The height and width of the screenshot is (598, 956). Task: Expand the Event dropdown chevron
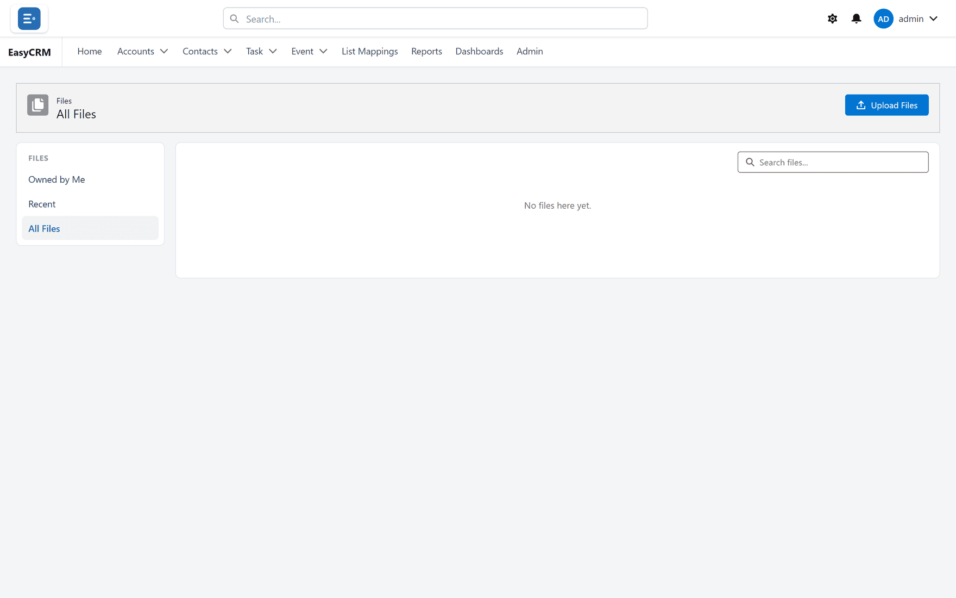[x=323, y=51]
